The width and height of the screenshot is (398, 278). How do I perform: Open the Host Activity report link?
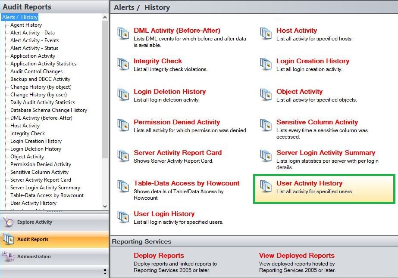point(297,31)
